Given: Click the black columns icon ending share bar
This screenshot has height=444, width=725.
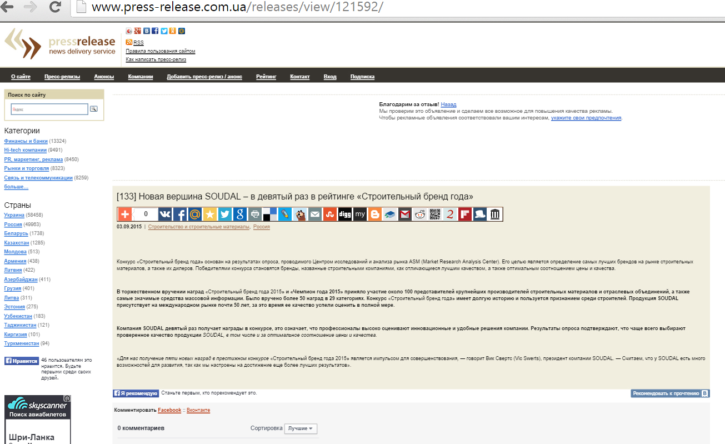Looking at the screenshot, I should (x=495, y=214).
